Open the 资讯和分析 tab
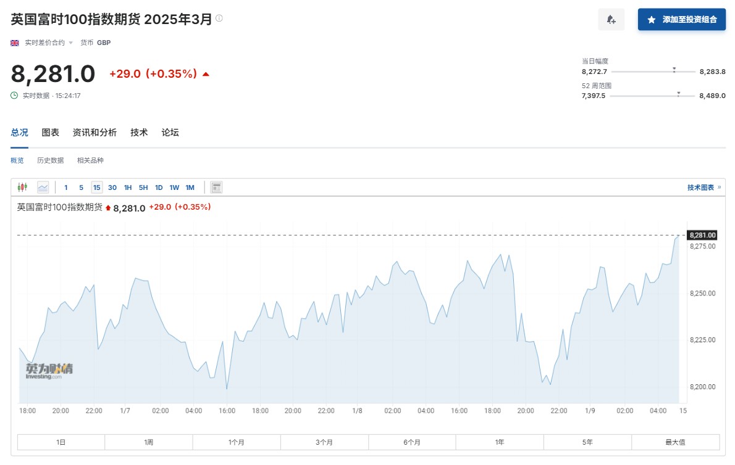 coord(94,133)
